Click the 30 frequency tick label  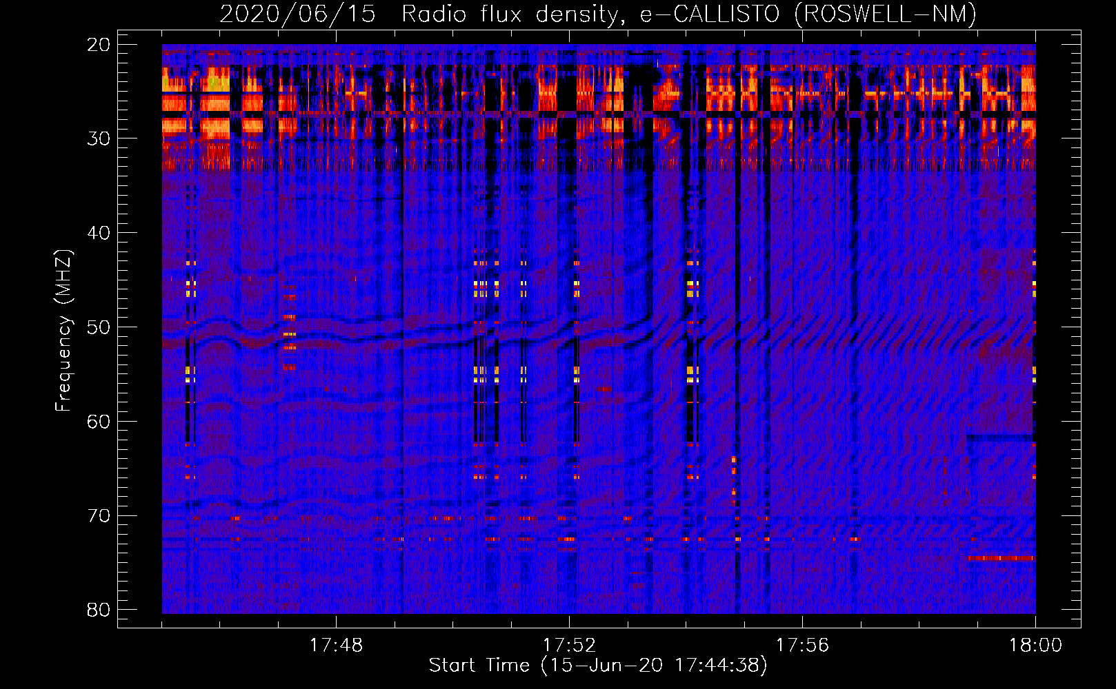[x=99, y=138]
